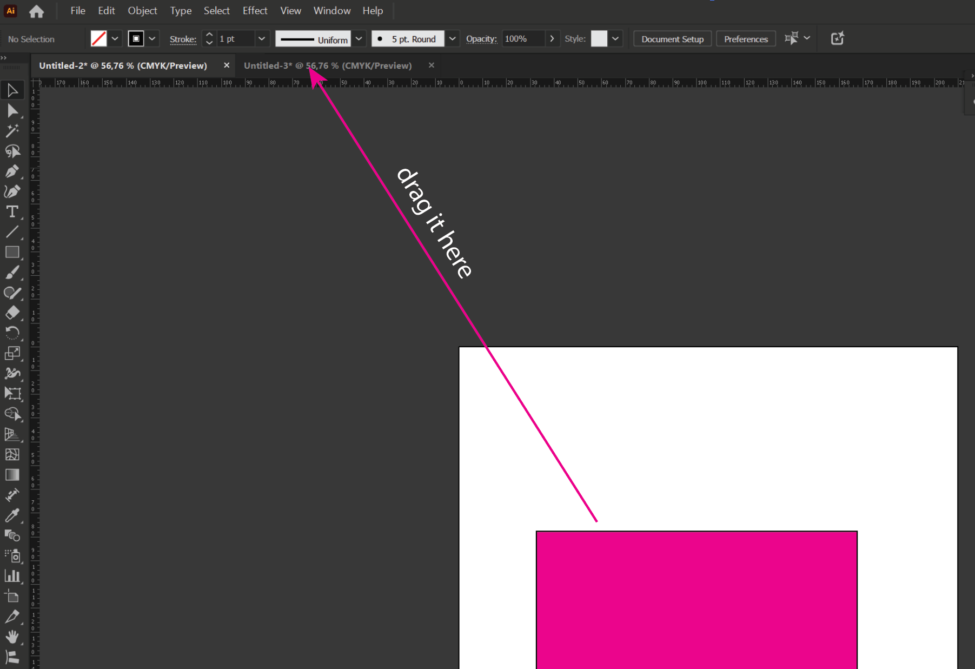This screenshot has width=975, height=669.
Task: Open the Uniform width profile dropdown
Action: pos(359,38)
